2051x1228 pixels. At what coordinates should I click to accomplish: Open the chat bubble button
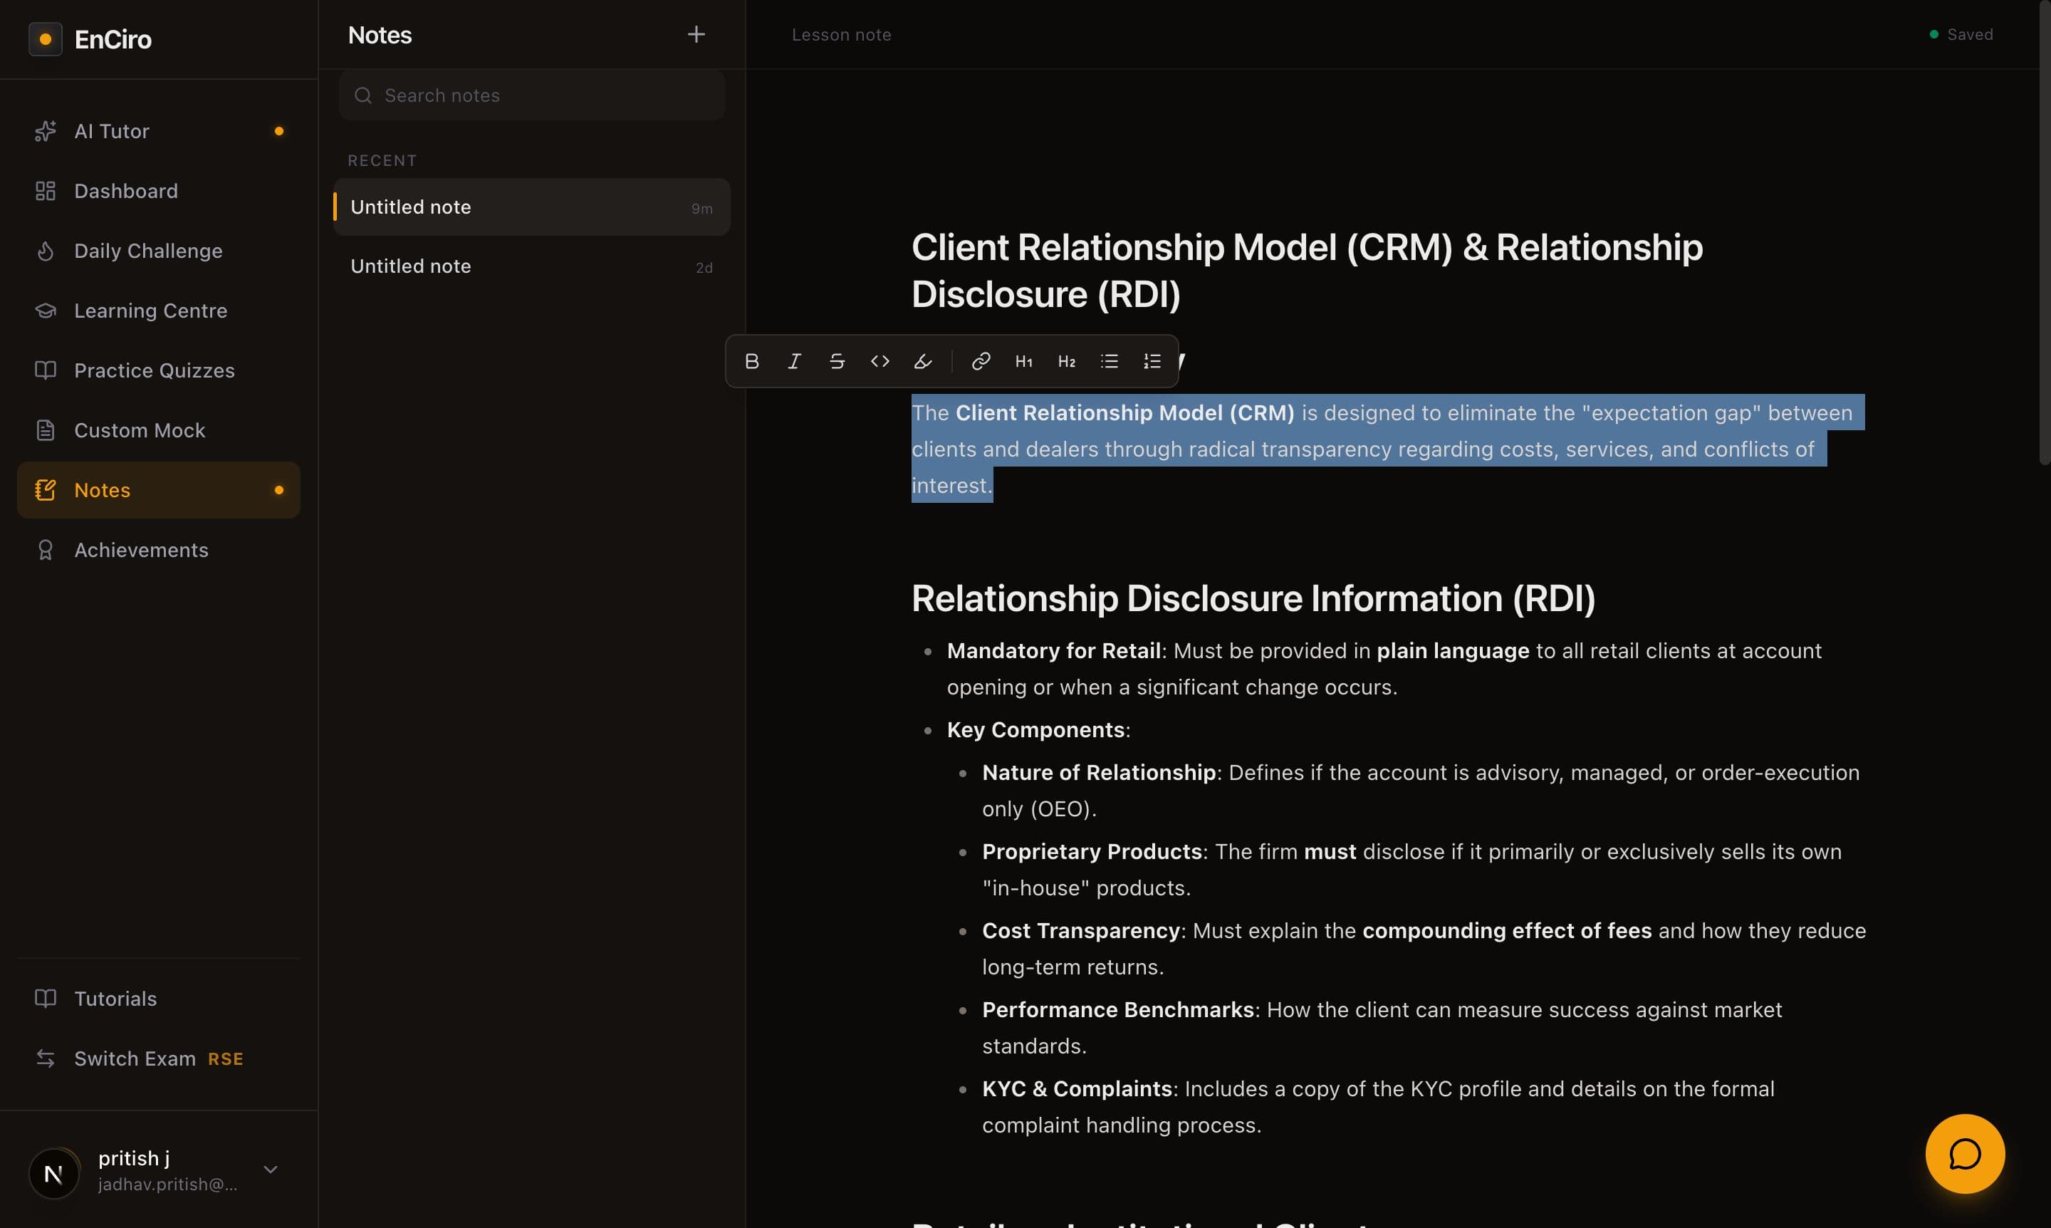[x=1965, y=1153]
